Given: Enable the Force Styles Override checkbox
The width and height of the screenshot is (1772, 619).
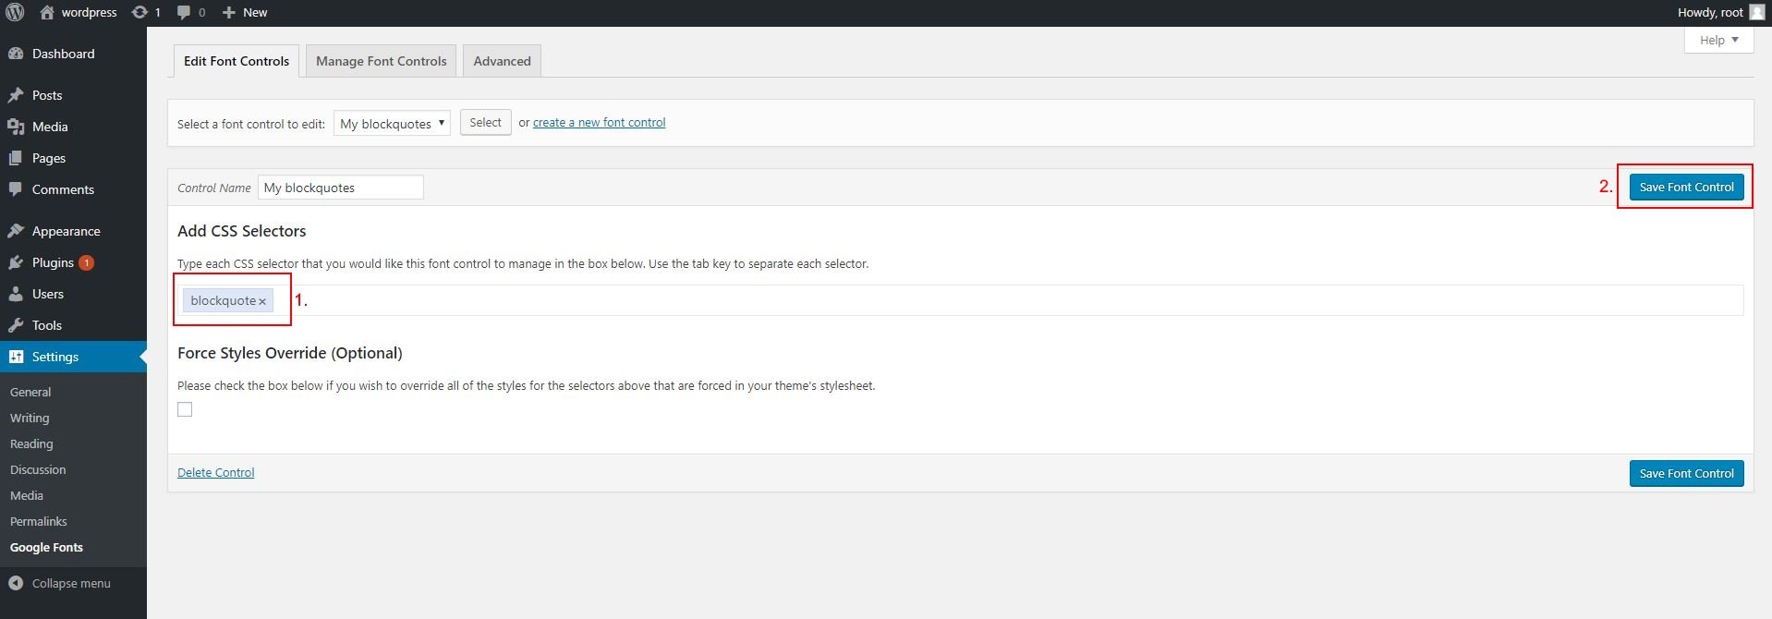Looking at the screenshot, I should tap(185, 409).
